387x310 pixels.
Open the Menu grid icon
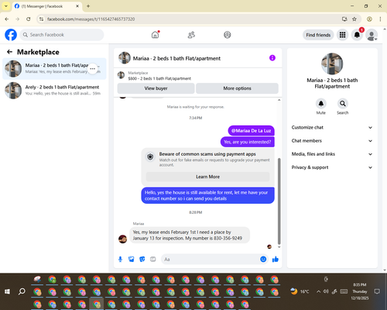point(342,35)
